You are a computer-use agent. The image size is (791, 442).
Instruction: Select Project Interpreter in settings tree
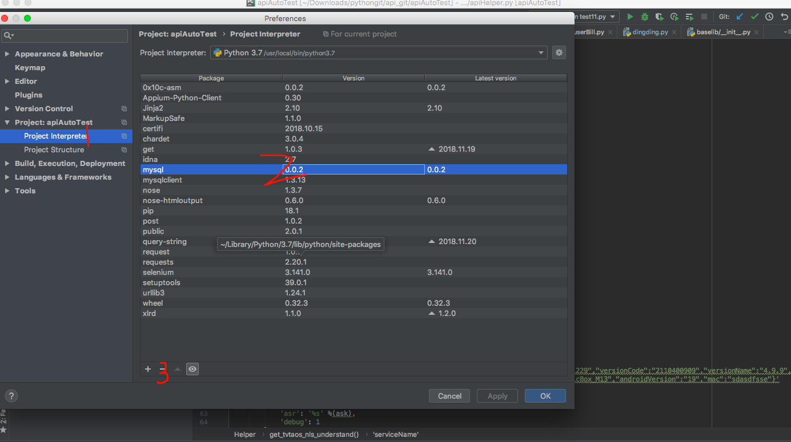click(66, 136)
